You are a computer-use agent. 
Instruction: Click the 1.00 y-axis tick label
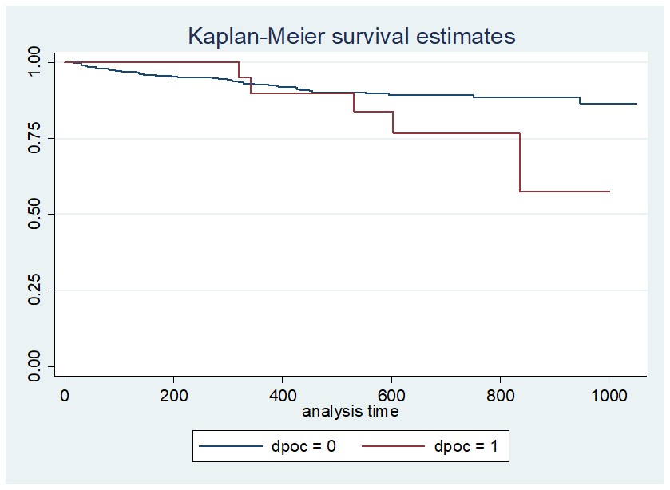point(34,62)
